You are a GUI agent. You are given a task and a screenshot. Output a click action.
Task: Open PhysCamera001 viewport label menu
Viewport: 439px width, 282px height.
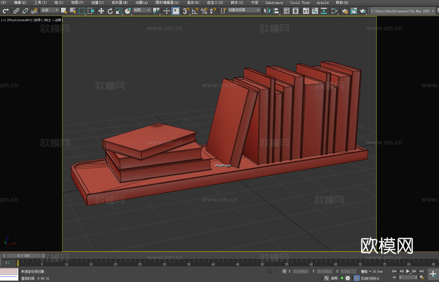pyautogui.click(x=19, y=20)
